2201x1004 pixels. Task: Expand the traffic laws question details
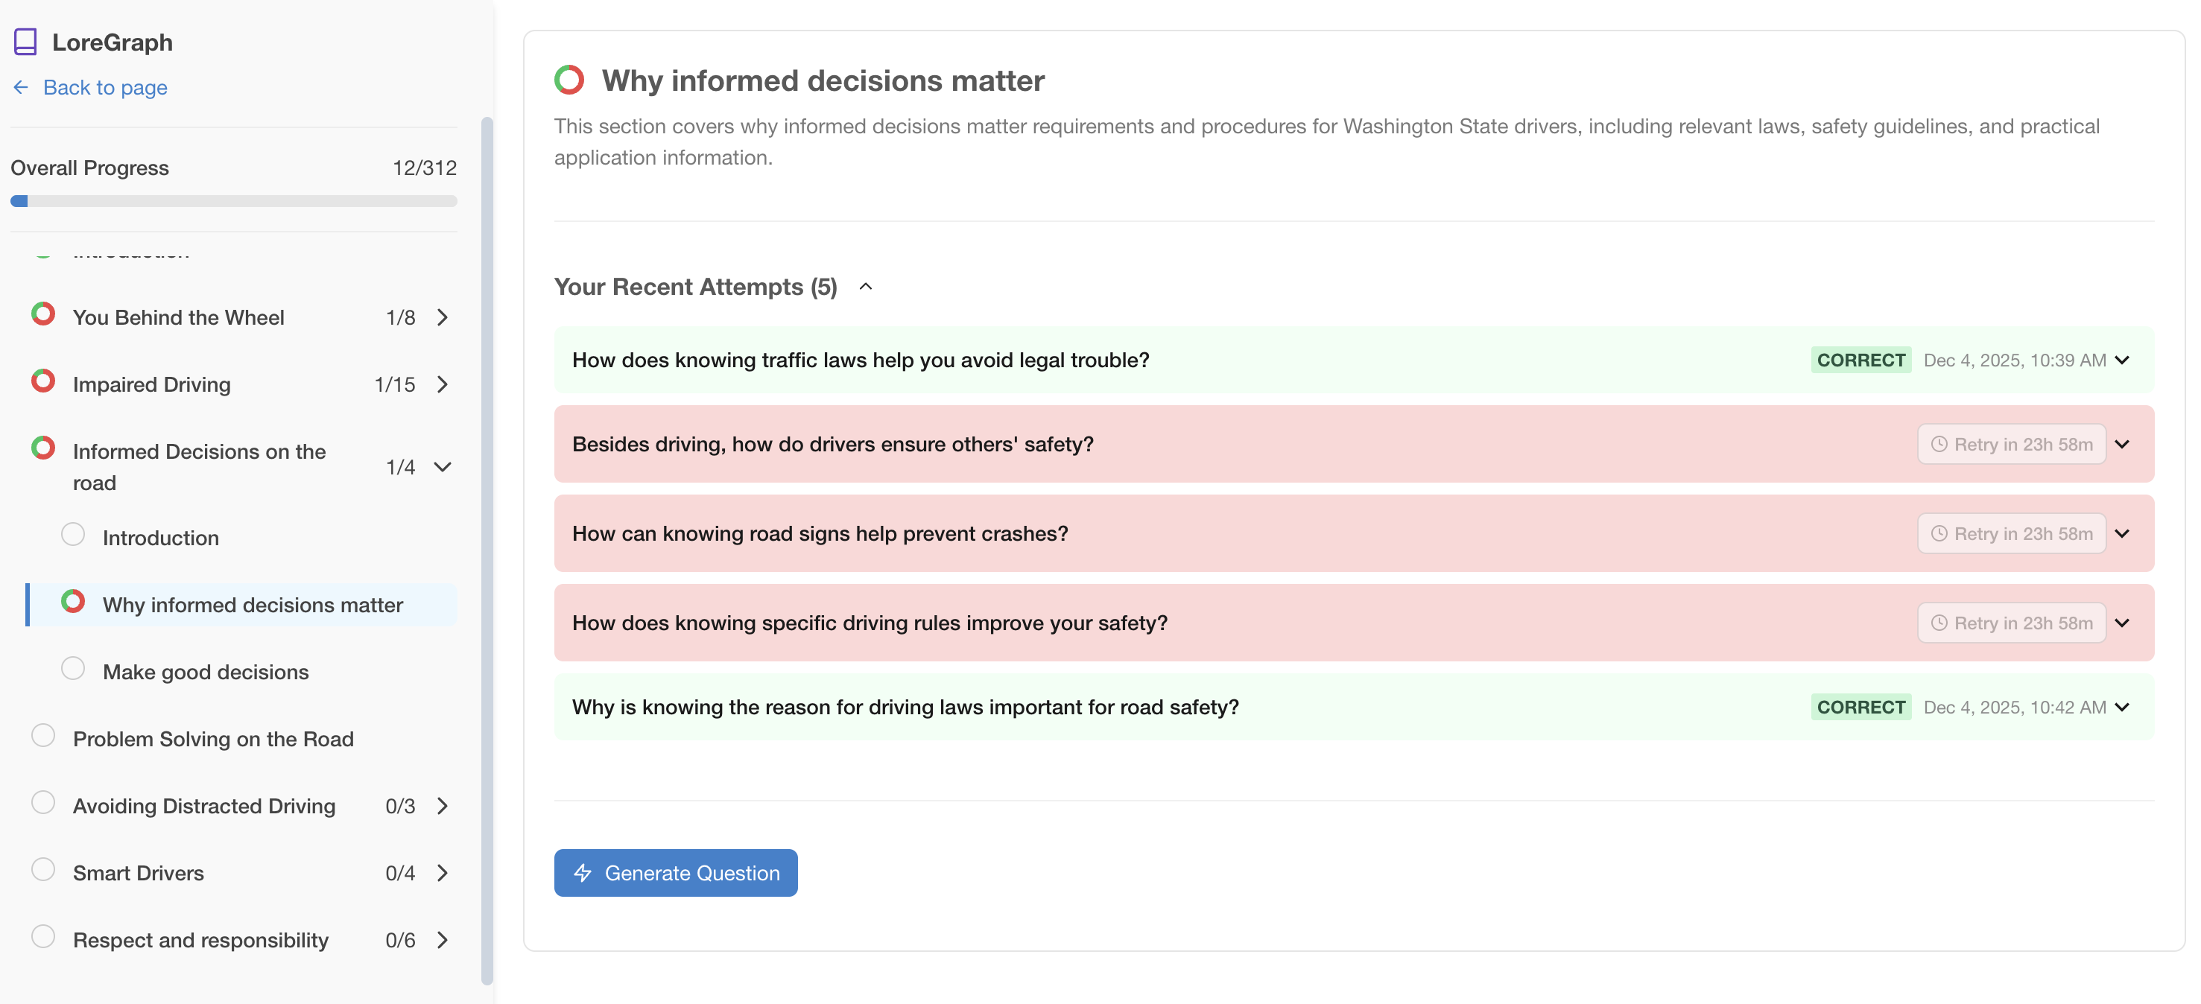tap(2122, 360)
